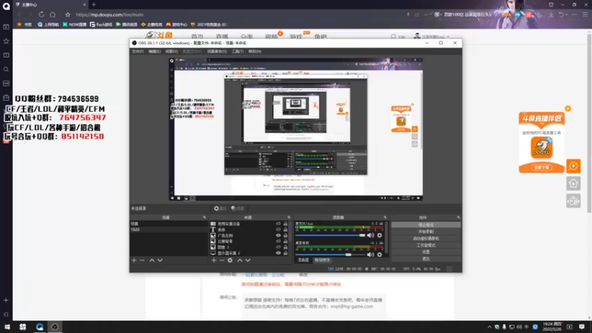Screen dimensions: 592x333
Task: Open user account dropdown on Douyu header
Action: click(448, 36)
